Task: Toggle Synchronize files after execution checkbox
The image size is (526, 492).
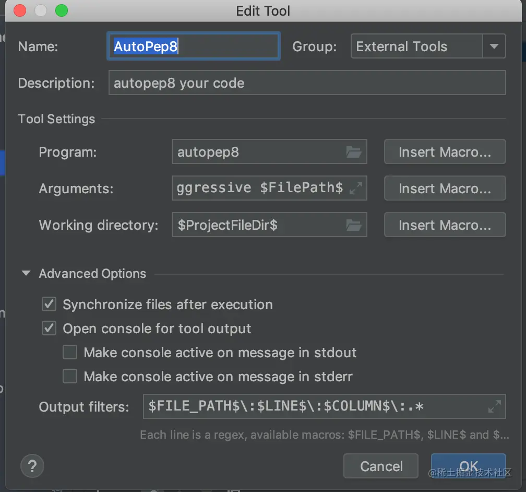Action: 49,304
